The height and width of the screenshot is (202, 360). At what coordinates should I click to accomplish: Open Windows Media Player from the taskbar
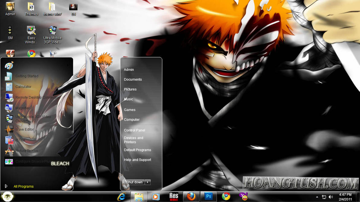coord(156,196)
